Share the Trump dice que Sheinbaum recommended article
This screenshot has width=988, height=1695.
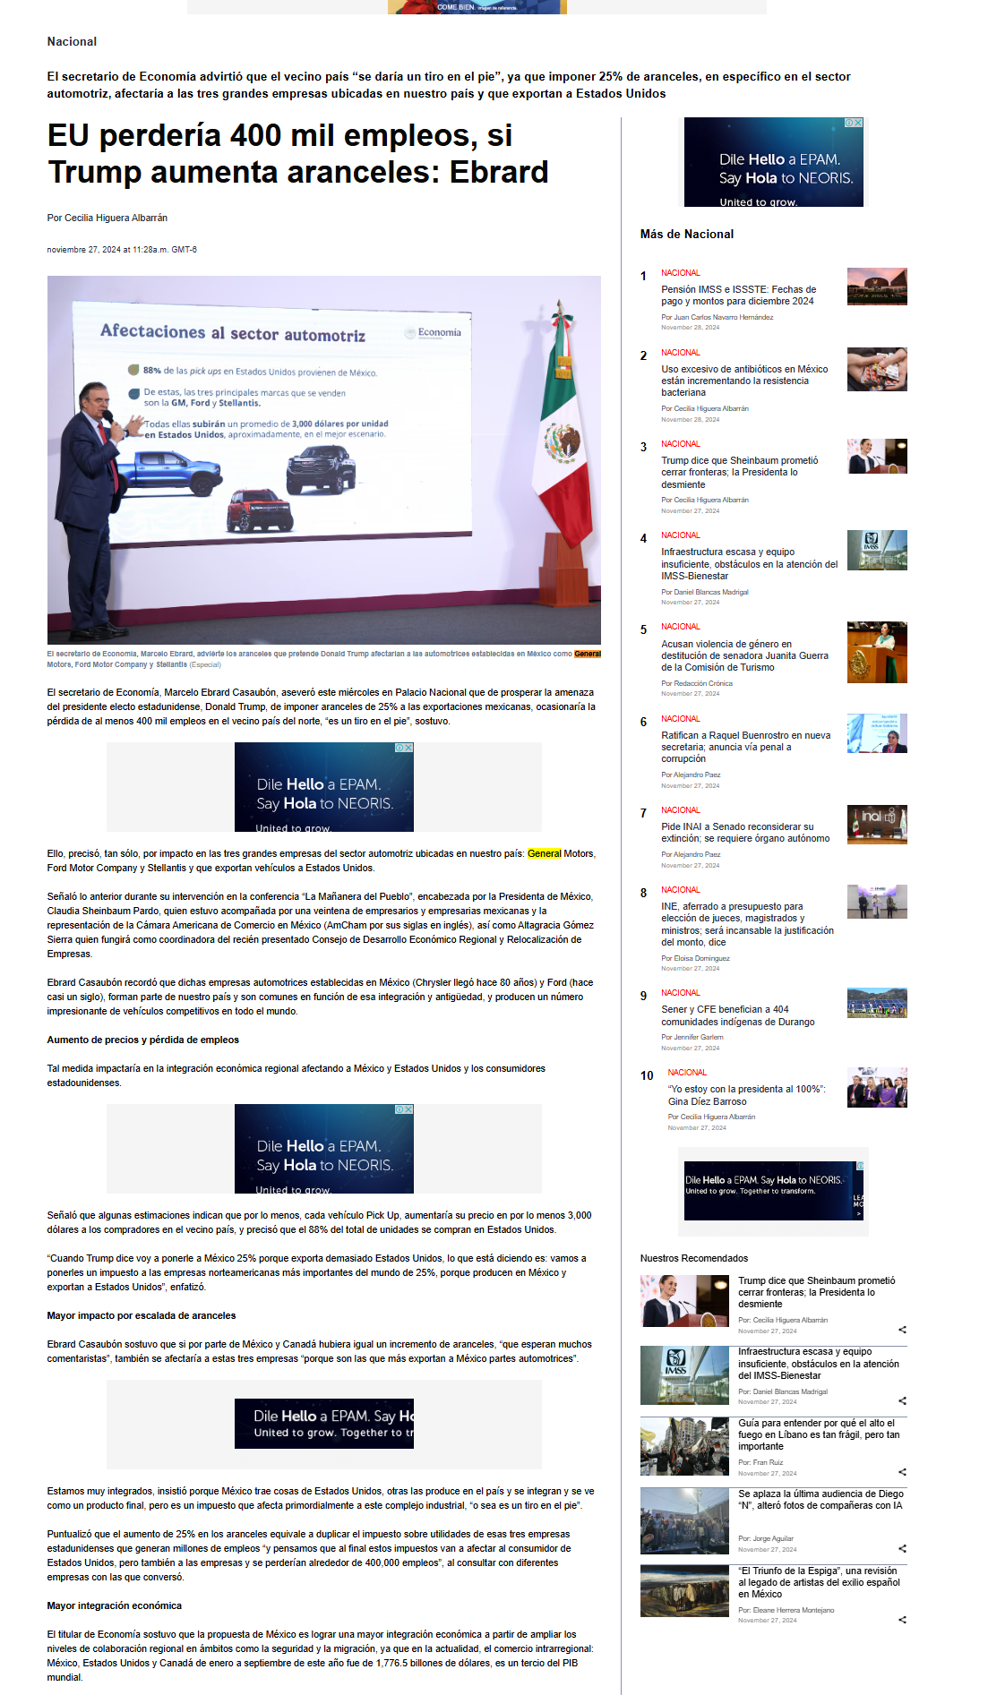tap(902, 1330)
